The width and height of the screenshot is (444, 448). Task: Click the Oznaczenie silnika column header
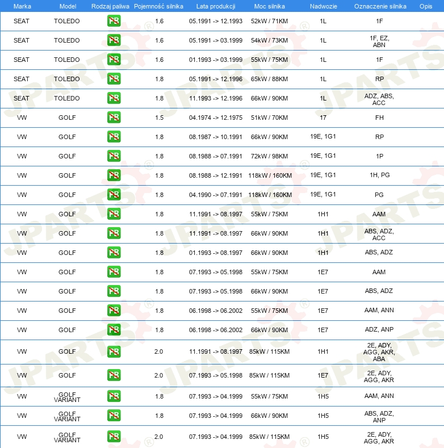coord(380,6)
